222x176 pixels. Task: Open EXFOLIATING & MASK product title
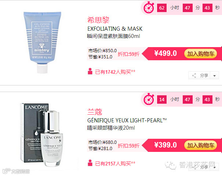pos(115,29)
